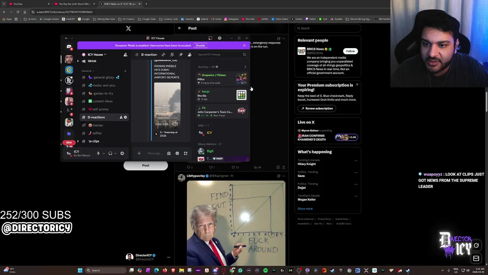Open the purple folder in Discord server list
Image resolution: width=488 pixels, height=275 pixels.
[69, 134]
